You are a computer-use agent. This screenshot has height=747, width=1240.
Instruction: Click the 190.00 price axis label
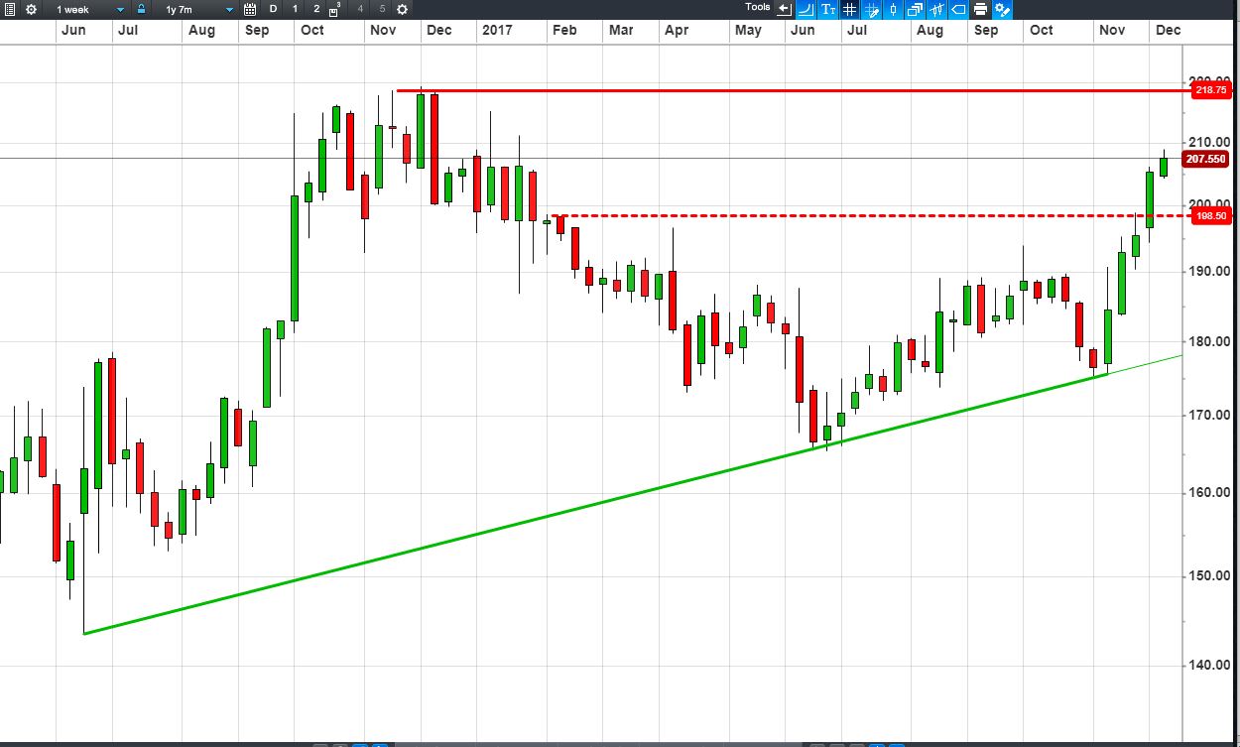click(1210, 271)
